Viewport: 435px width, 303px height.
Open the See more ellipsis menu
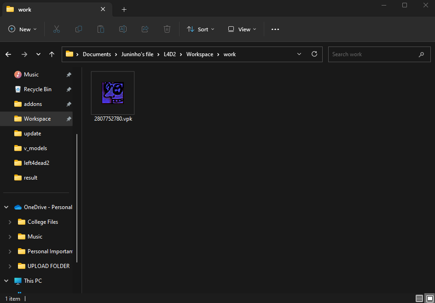click(275, 29)
